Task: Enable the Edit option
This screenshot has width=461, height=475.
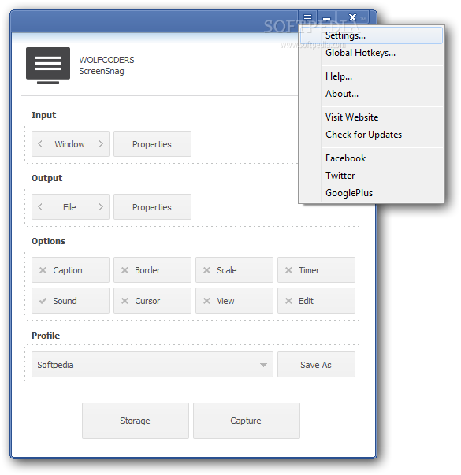Action: tap(316, 300)
